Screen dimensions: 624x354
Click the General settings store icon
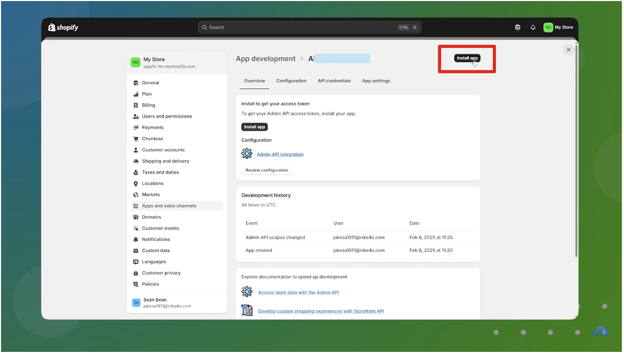pos(135,83)
